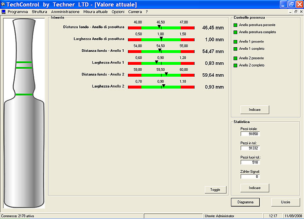Open the Camera menu

(x=135, y=12)
